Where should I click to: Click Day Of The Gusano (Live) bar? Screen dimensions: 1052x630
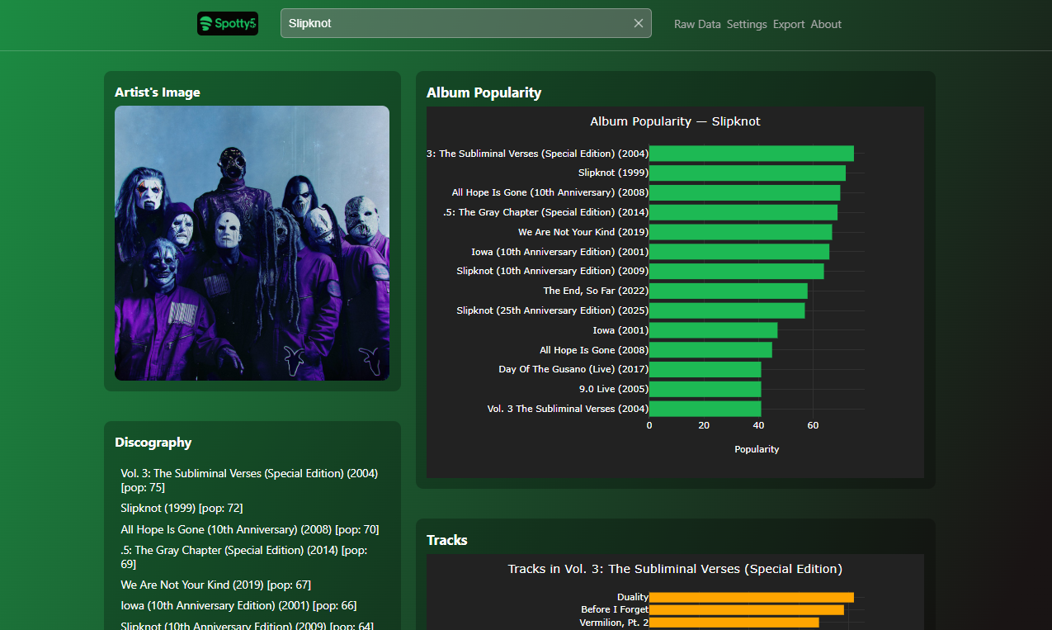(x=705, y=369)
